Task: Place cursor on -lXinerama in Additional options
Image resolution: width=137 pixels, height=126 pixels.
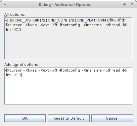Action: (x=91, y=70)
